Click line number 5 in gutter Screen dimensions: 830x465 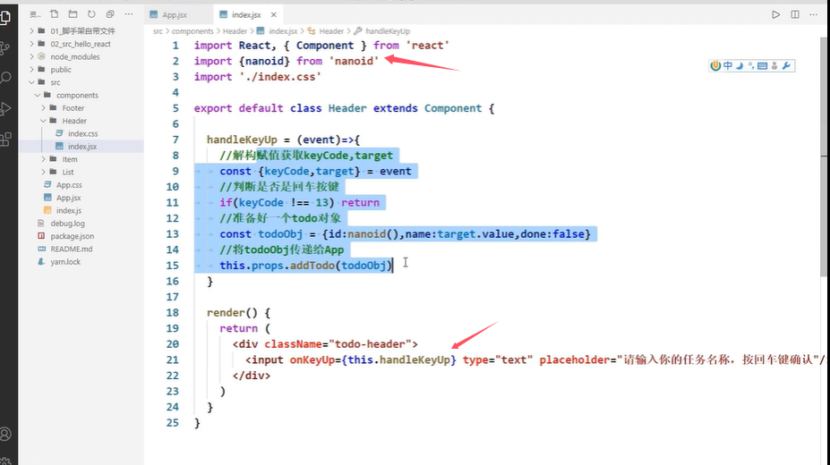175,108
